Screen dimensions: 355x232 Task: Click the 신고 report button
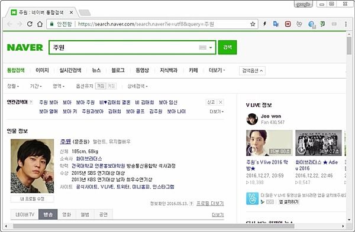tap(211, 102)
